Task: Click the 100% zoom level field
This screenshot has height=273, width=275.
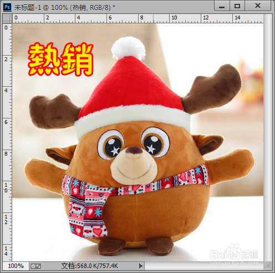Action: point(16,266)
